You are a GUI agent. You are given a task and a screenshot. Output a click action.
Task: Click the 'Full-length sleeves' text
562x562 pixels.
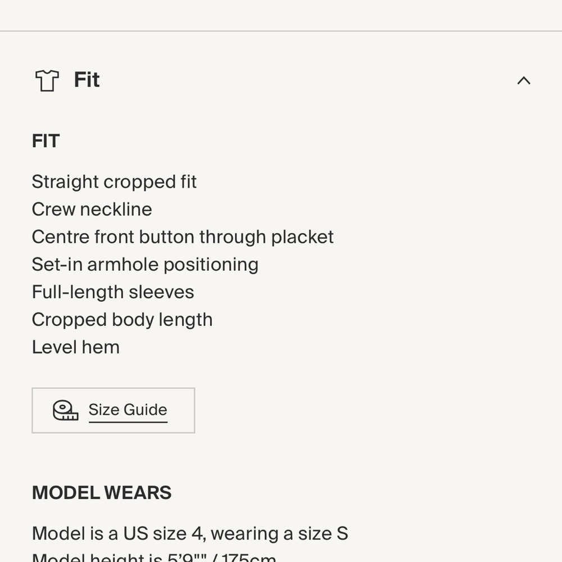[x=113, y=292]
